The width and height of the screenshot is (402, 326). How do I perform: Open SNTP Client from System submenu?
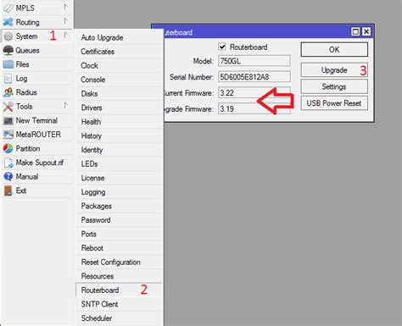119,304
